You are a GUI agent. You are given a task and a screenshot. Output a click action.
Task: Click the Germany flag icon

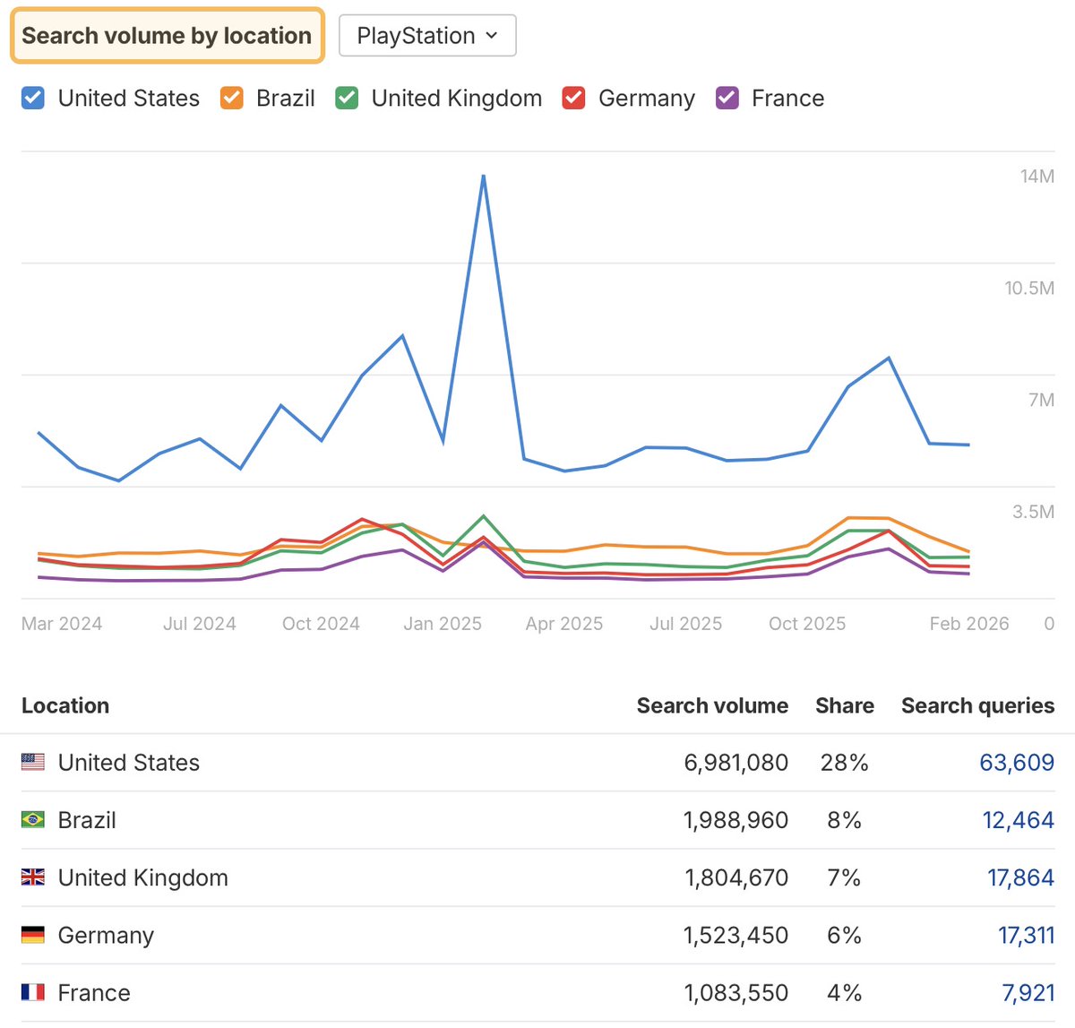click(x=32, y=935)
